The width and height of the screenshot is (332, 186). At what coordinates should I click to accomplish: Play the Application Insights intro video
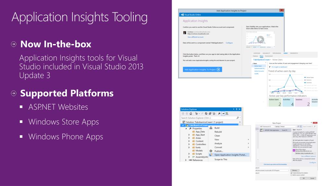click(260, 39)
